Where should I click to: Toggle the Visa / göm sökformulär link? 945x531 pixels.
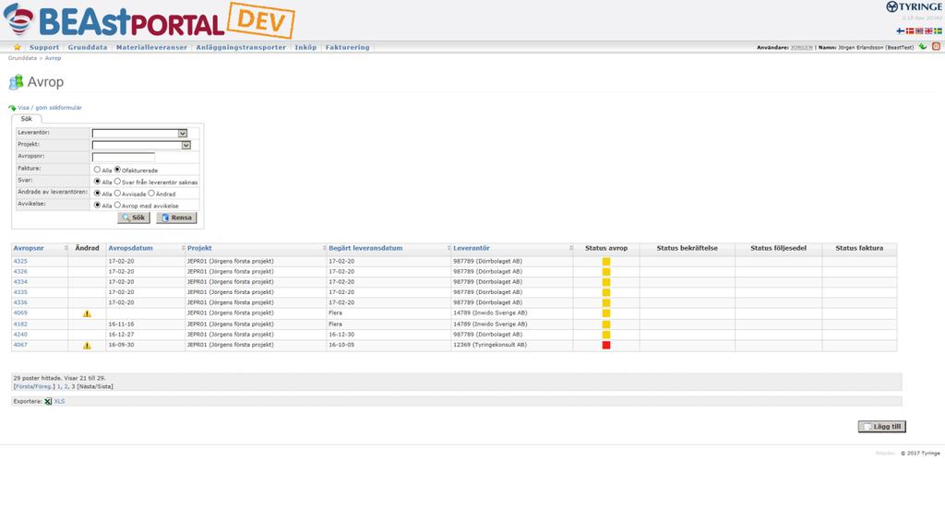[50, 108]
